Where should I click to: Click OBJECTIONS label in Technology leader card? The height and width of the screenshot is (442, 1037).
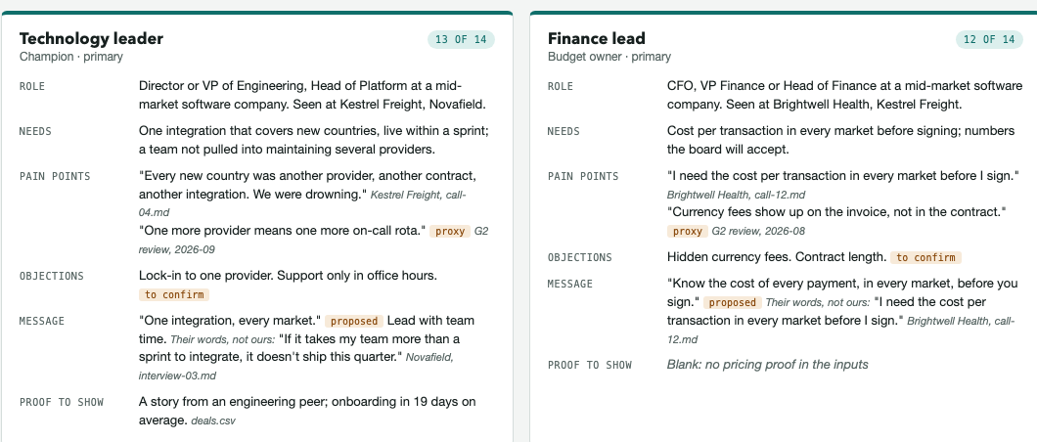(x=52, y=276)
